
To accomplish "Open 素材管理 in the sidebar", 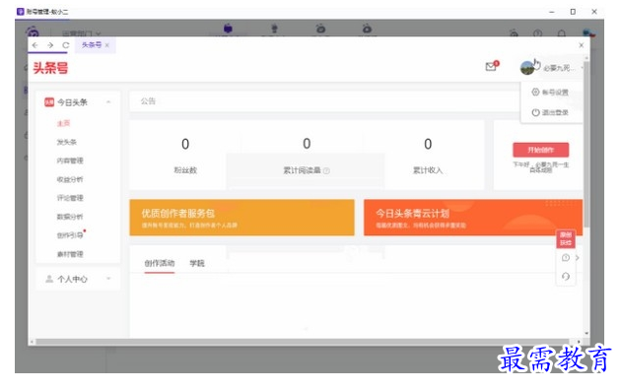I will click(x=70, y=254).
